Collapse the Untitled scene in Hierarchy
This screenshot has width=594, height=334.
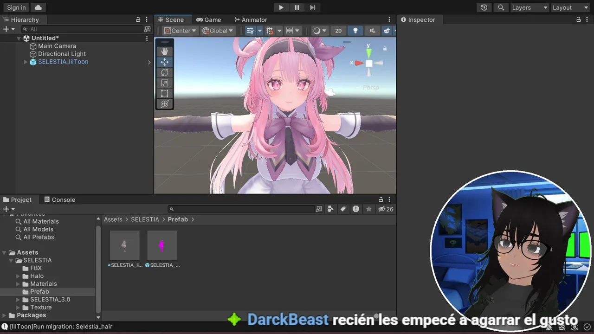click(19, 39)
